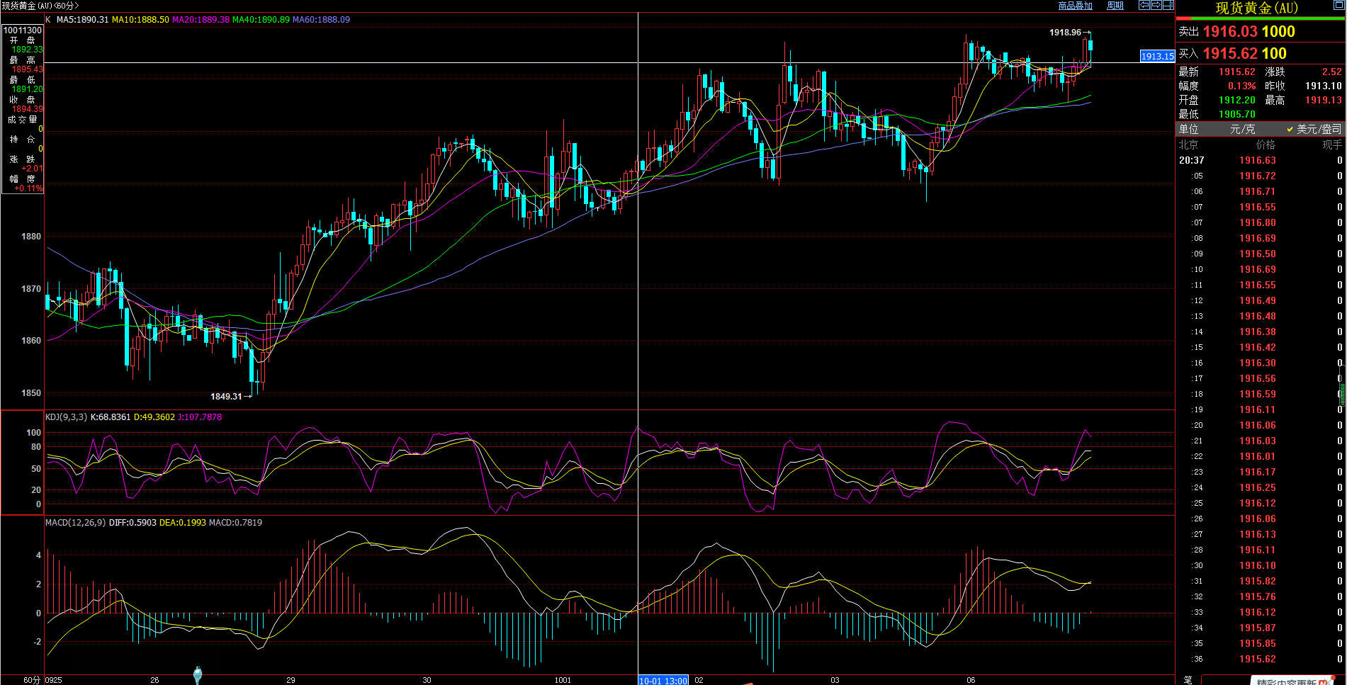Click the blue droplet marker on time axis
Image resolution: width=1347 pixels, height=685 pixels.
pyautogui.click(x=198, y=673)
